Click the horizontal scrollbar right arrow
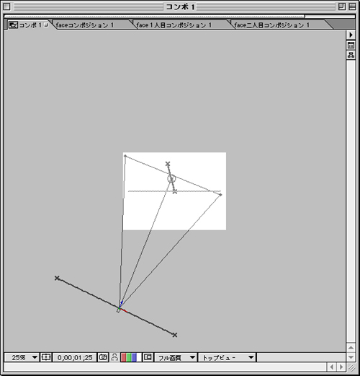360x376 pixels. click(x=341, y=367)
